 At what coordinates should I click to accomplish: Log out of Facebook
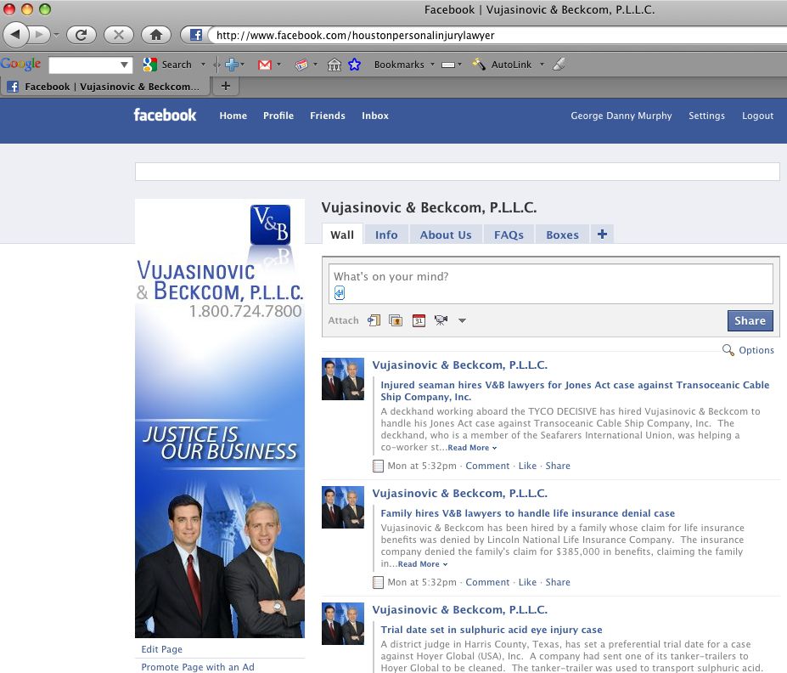pos(757,116)
